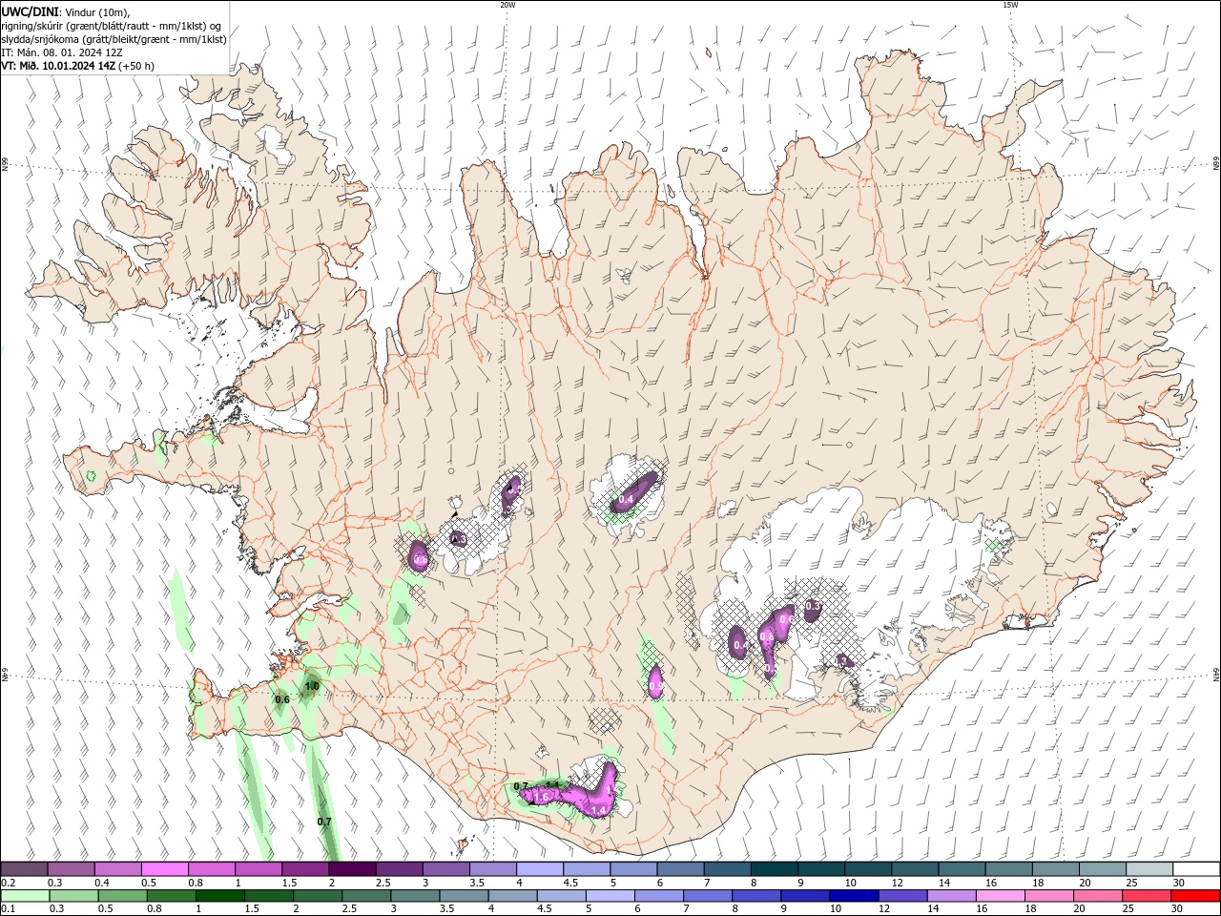Image resolution: width=1221 pixels, height=916 pixels.
Task: Click the lavender 4 swatch in the top legend row
Action: pyautogui.click(x=540, y=869)
